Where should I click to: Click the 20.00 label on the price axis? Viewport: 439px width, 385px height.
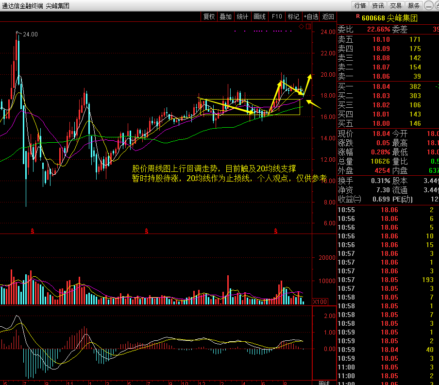click(x=328, y=75)
